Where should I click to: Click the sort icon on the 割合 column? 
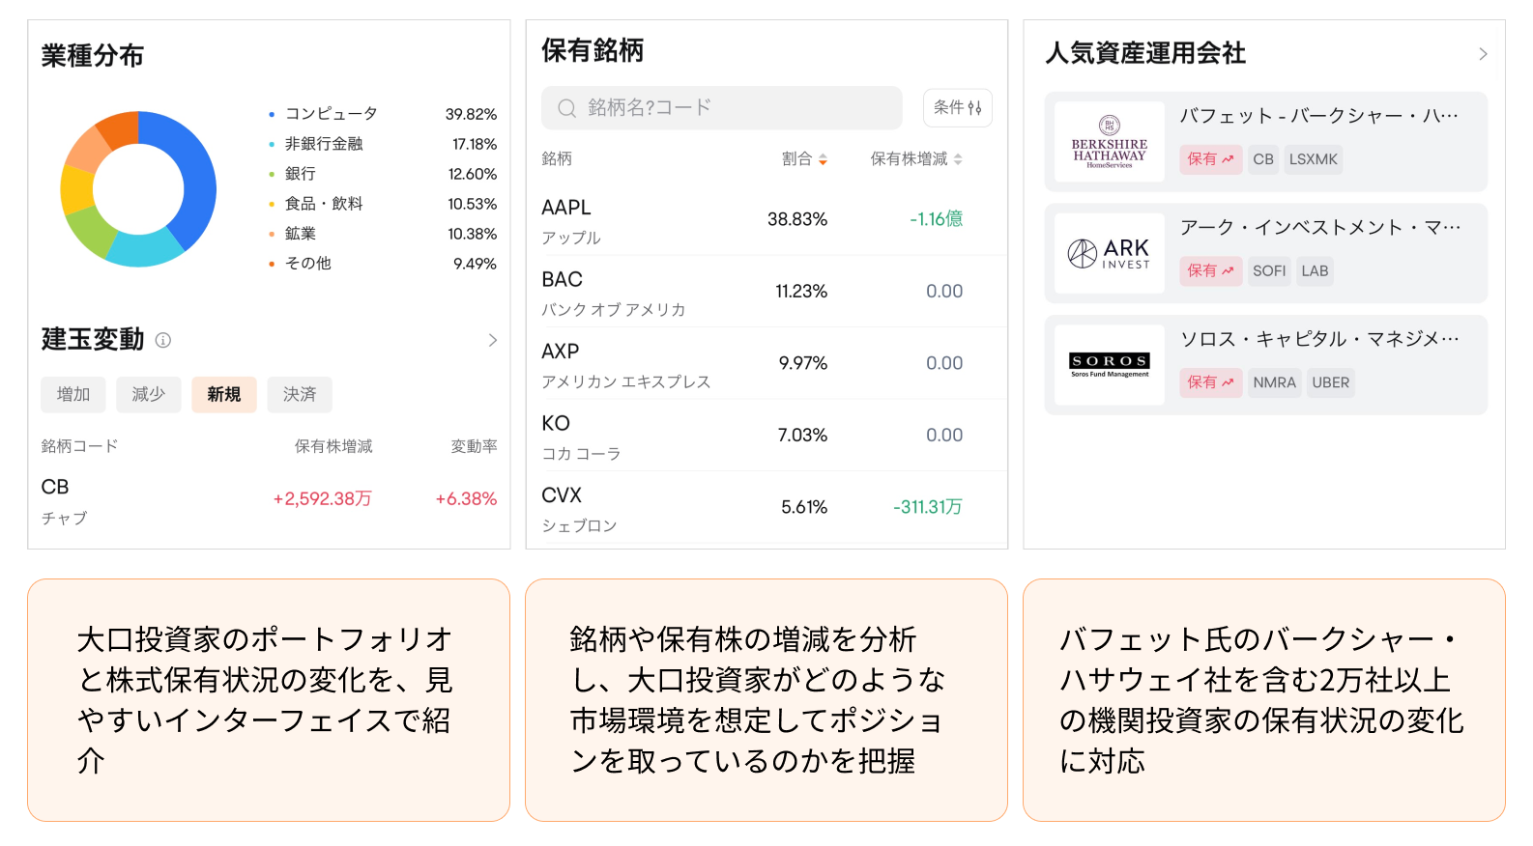(823, 158)
